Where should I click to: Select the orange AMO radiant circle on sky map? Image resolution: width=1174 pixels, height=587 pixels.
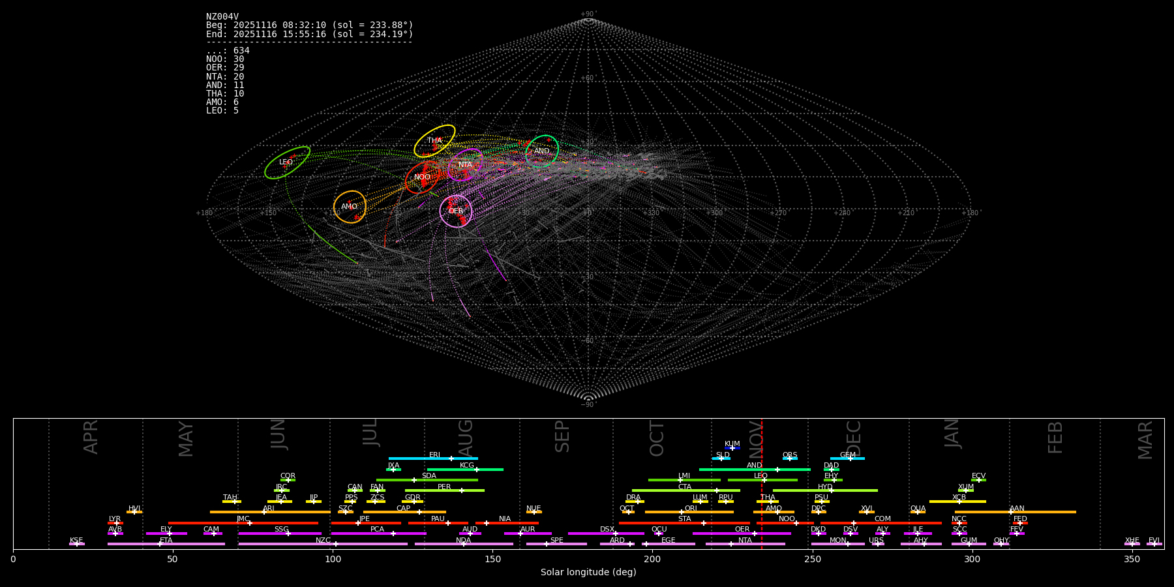[350, 207]
